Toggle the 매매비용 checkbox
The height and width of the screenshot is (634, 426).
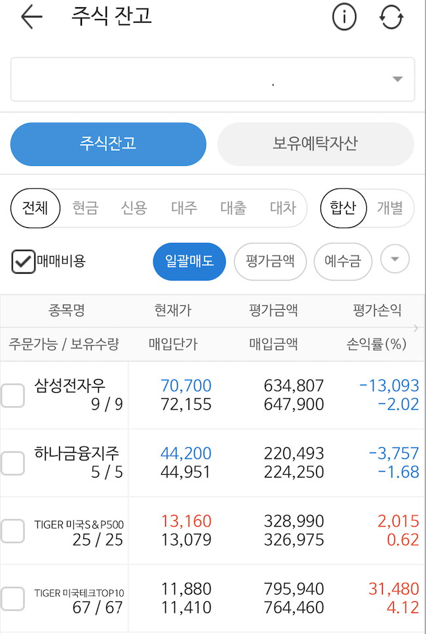coord(24,261)
